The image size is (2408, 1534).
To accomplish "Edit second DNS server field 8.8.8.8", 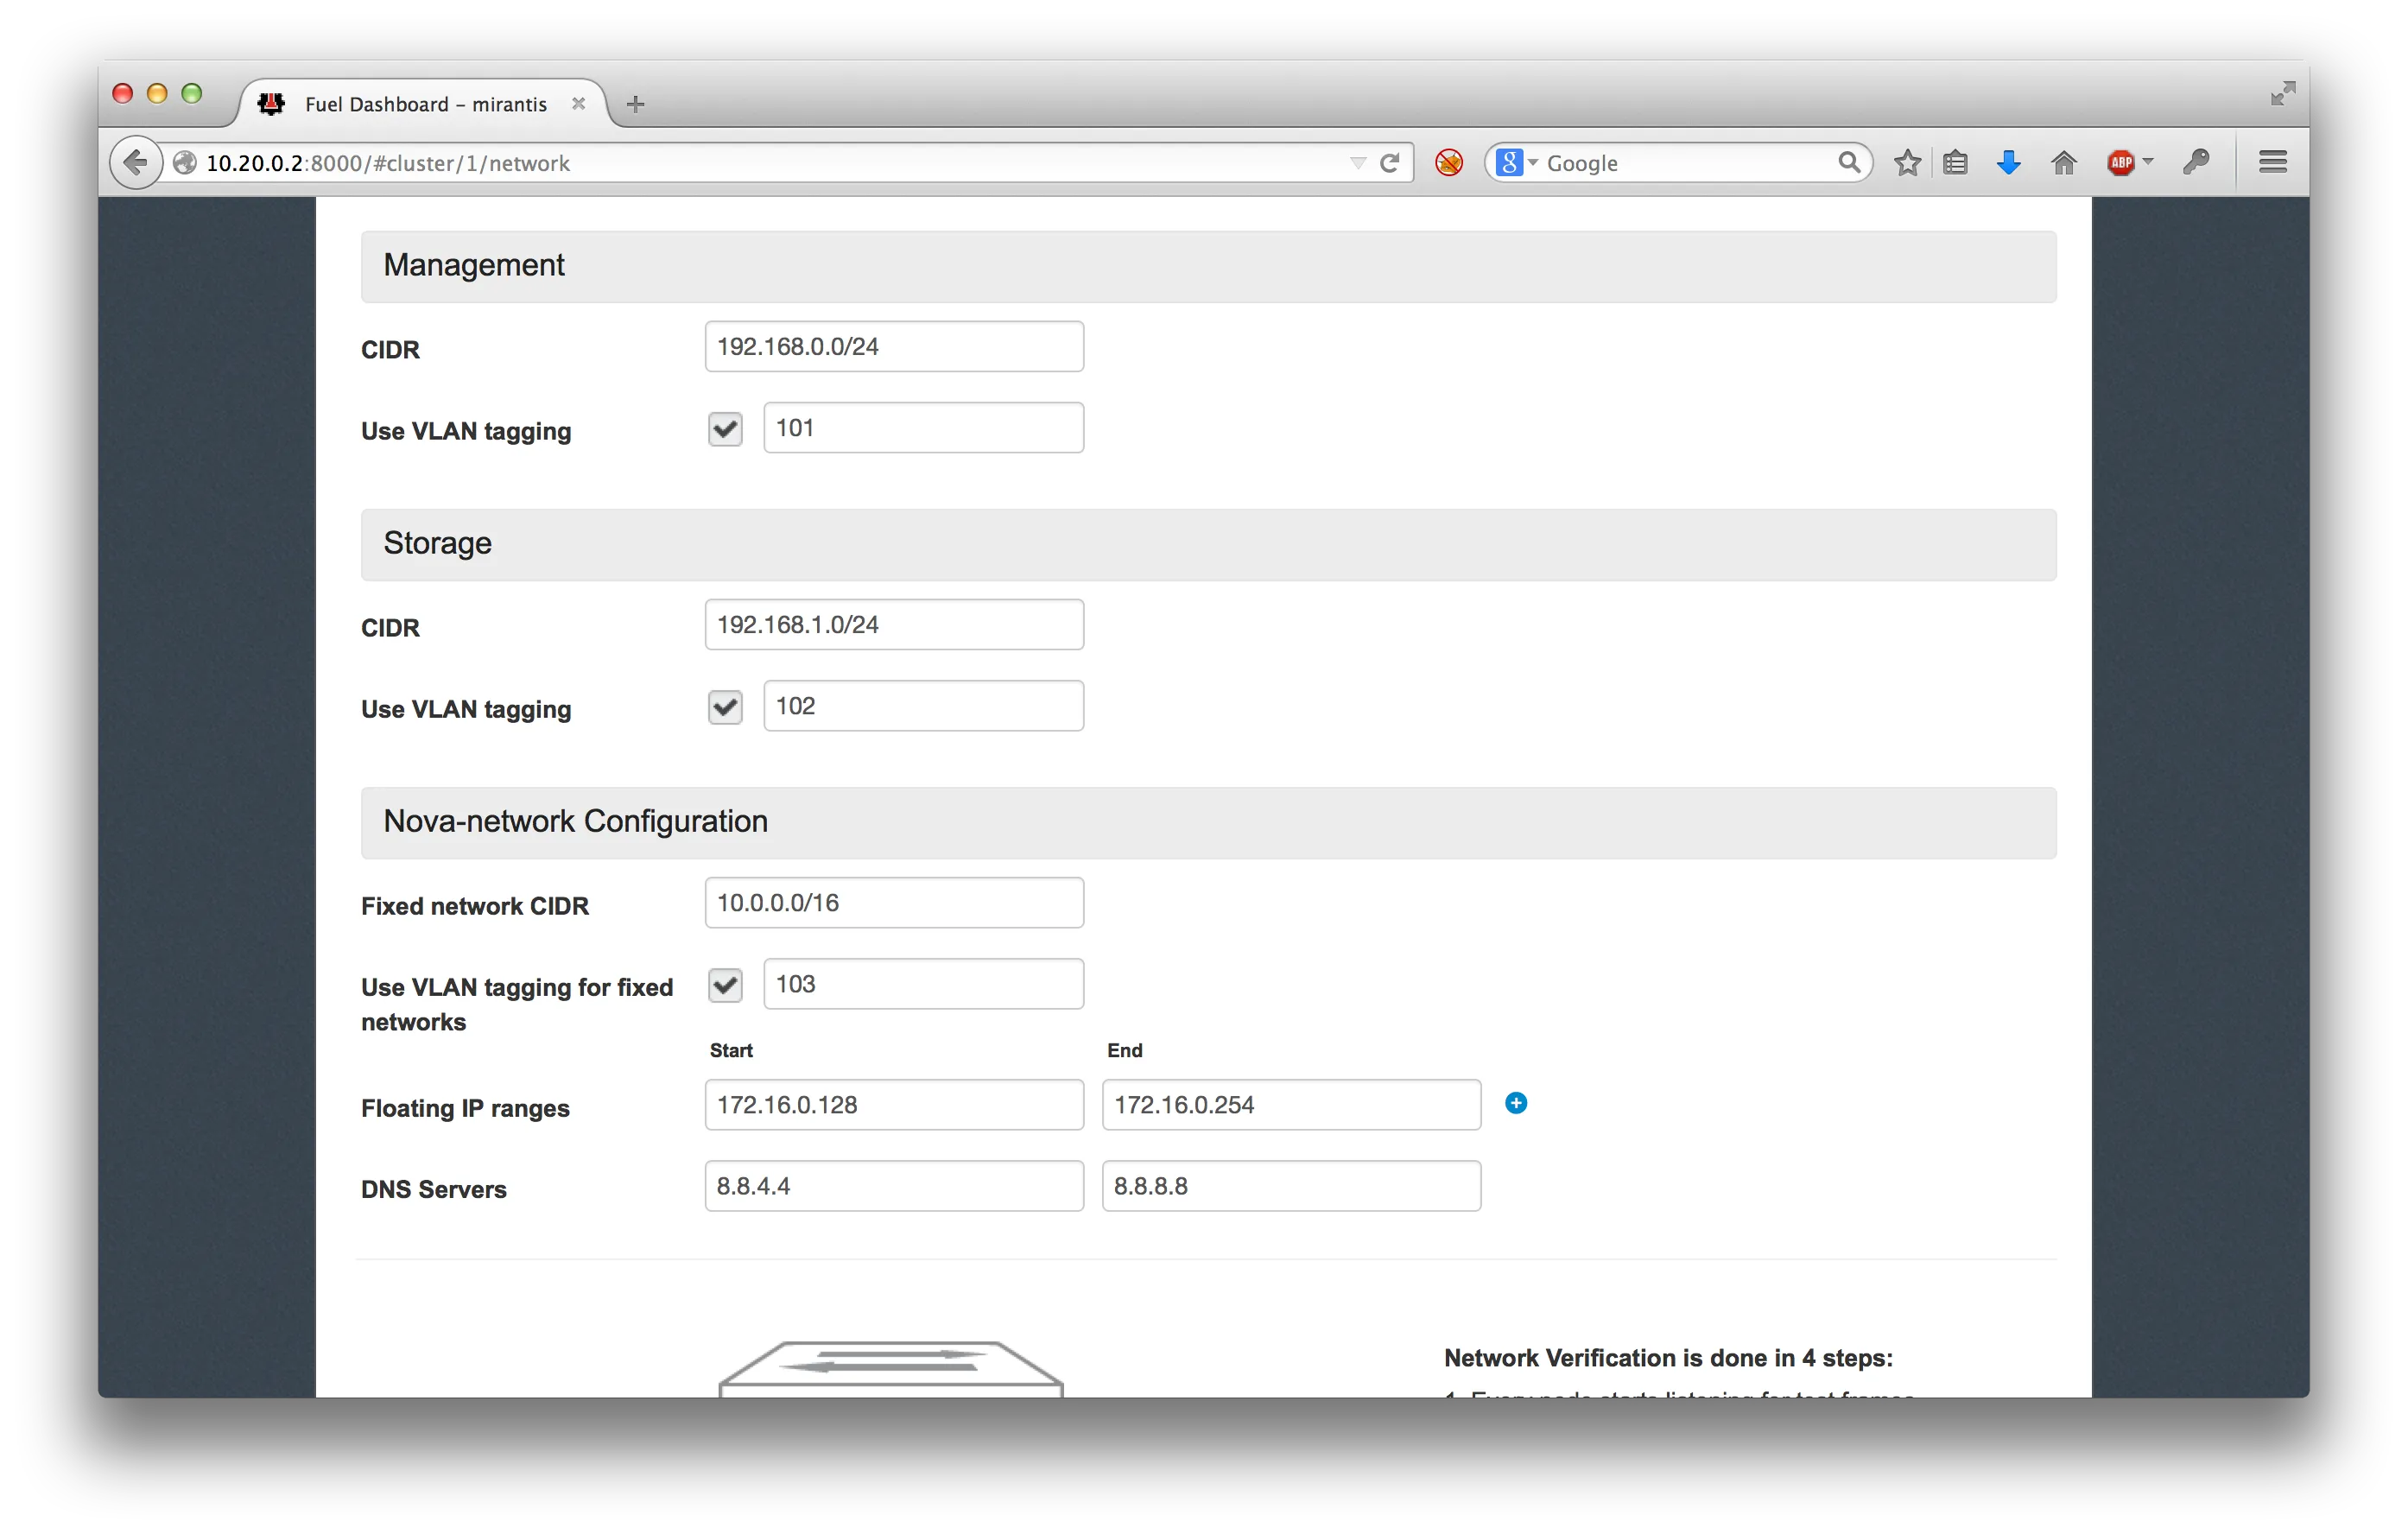I will tap(1290, 1186).
